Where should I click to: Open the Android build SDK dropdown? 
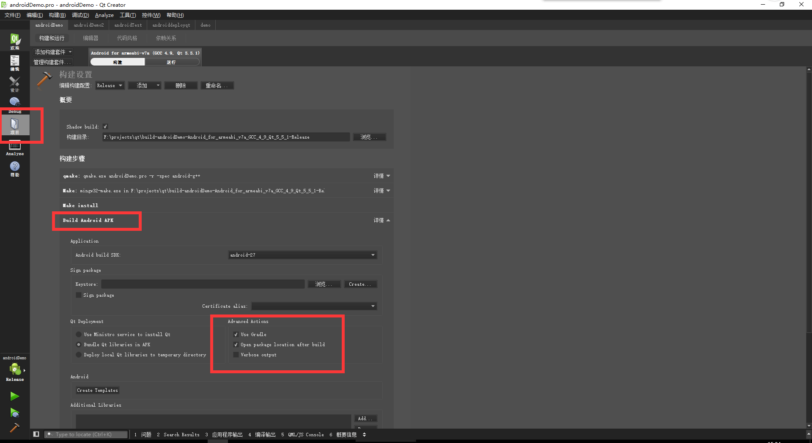click(302, 255)
